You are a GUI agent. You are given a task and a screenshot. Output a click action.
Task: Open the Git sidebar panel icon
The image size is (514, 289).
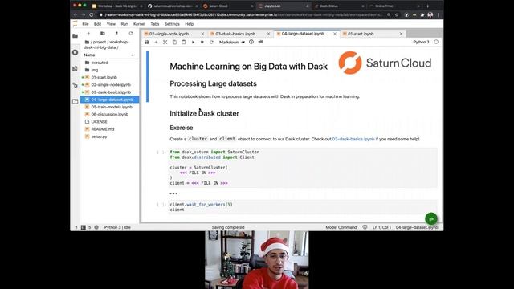75,85
